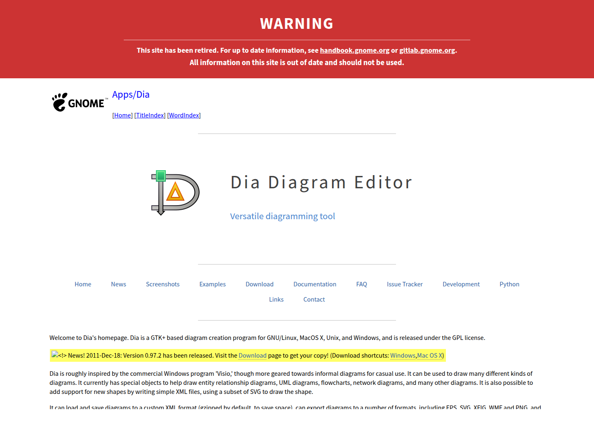Click the Versatile diagramming tool subtitle

click(x=283, y=216)
